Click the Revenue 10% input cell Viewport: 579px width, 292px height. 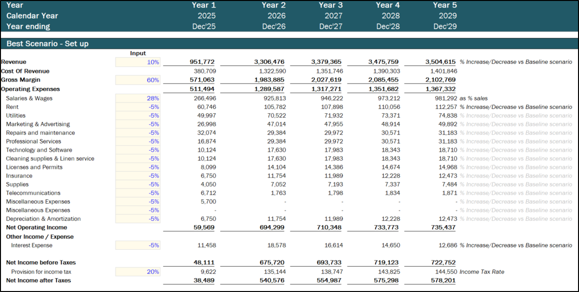(138, 62)
